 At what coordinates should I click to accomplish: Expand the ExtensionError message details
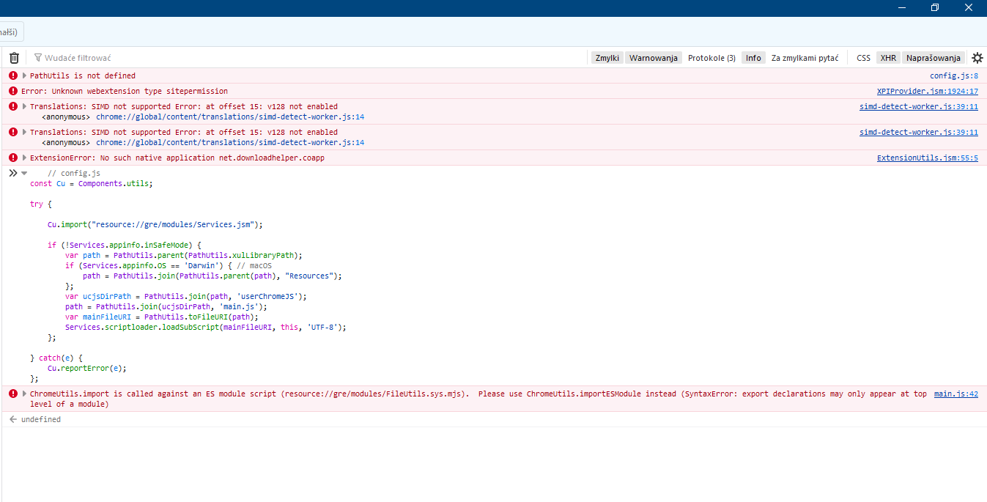point(24,158)
